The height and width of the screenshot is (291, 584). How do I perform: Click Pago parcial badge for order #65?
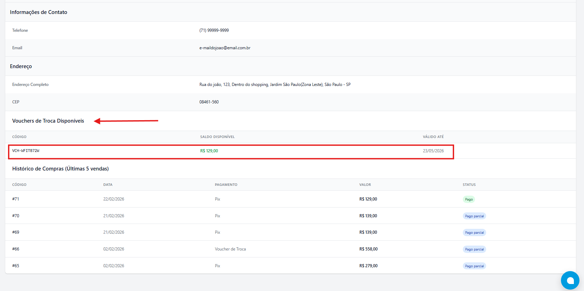tap(474, 266)
